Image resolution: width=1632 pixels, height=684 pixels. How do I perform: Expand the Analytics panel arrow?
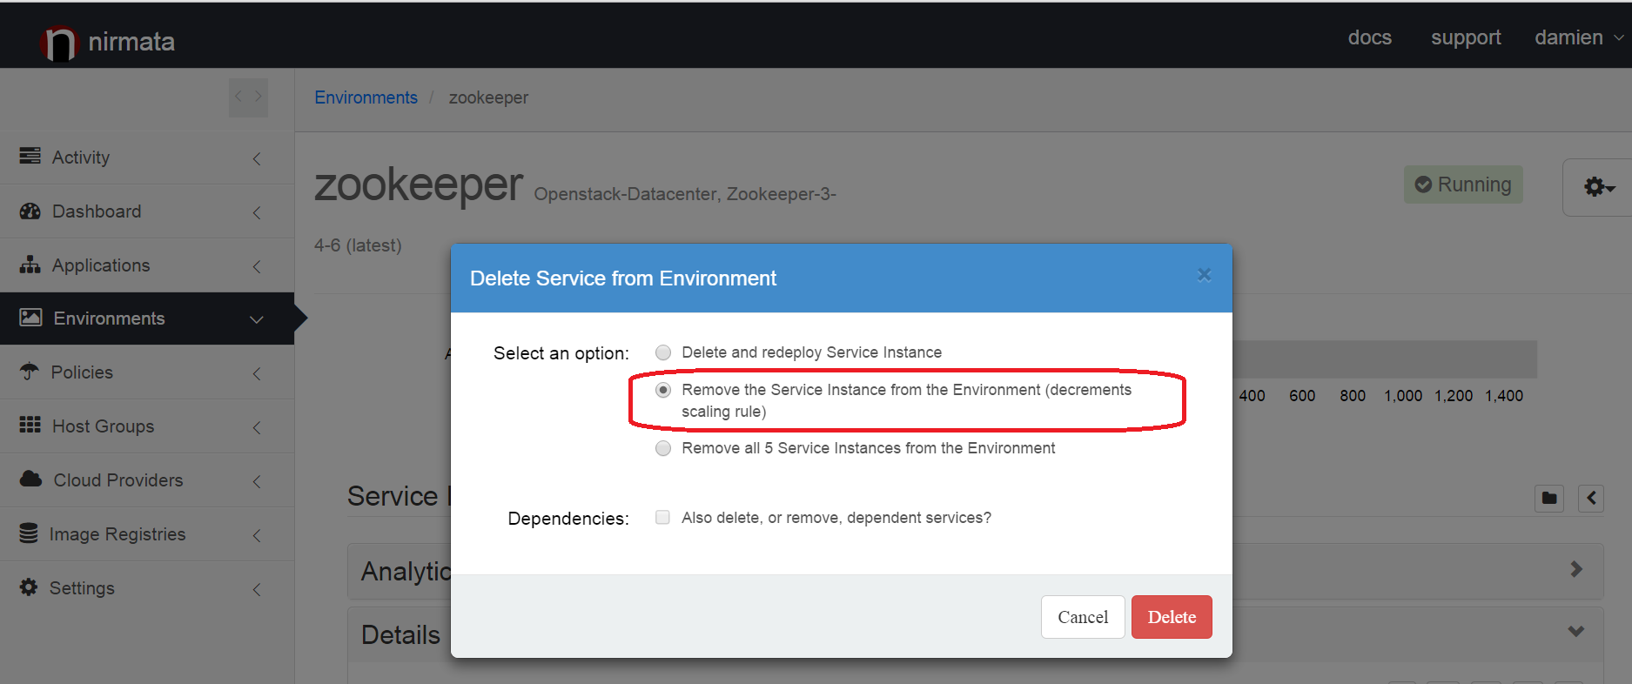(1576, 569)
